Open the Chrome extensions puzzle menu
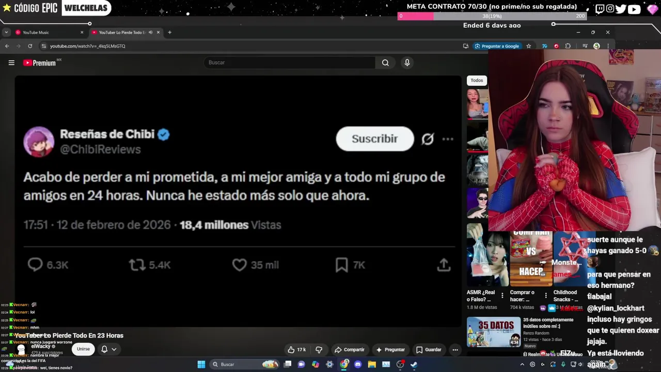Screen dimensions: 661x372 point(568,46)
